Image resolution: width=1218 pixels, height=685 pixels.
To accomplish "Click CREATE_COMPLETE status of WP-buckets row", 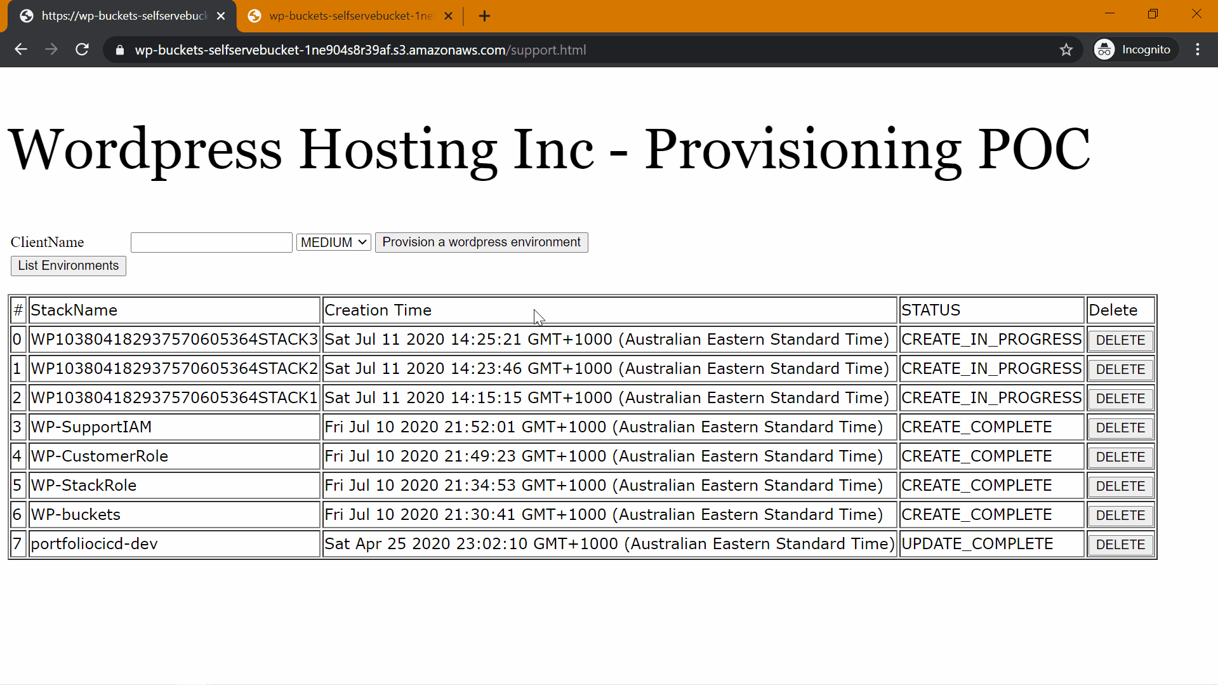I will [992, 515].
